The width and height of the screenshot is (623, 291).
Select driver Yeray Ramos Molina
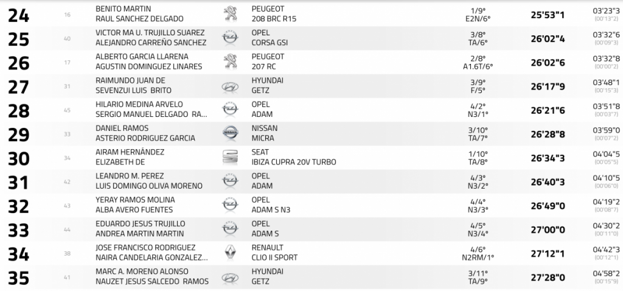(135, 200)
